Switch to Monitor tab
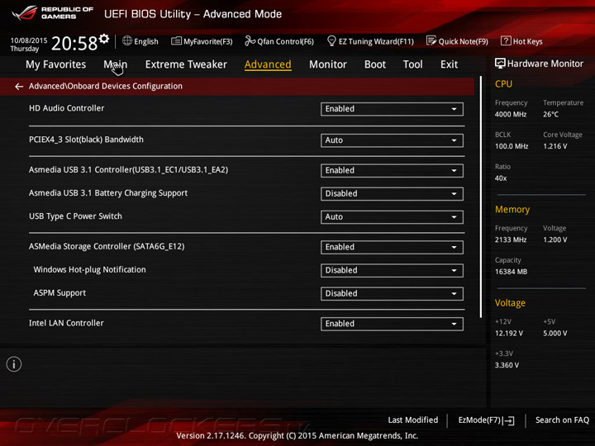Image resolution: width=595 pixels, height=446 pixels. tap(328, 64)
